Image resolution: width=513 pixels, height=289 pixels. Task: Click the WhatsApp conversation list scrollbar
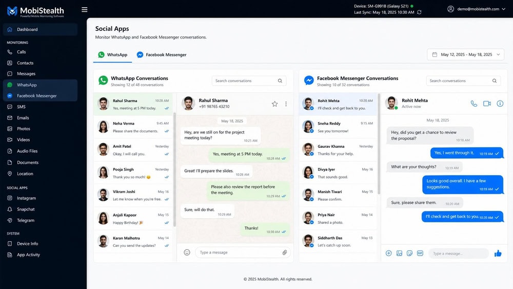[x=174, y=169]
